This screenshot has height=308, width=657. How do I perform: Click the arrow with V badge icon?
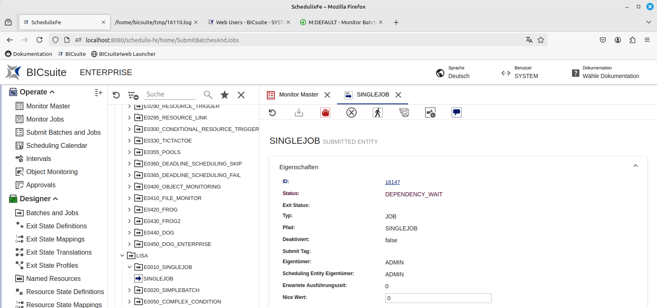[x=430, y=113]
